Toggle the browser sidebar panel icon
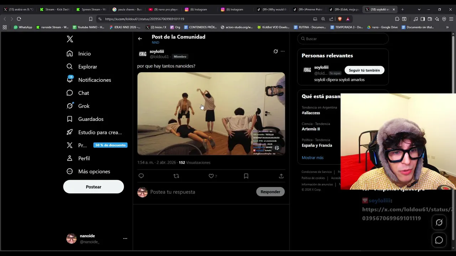The height and width of the screenshot is (256, 456). (423, 19)
